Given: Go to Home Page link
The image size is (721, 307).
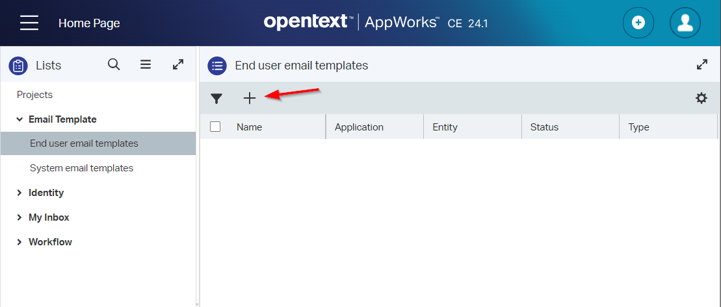Looking at the screenshot, I should pyautogui.click(x=89, y=23).
